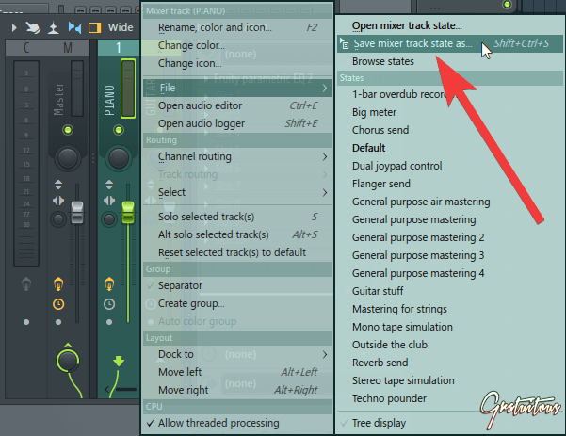
Task: Click Master stereo separation arrows icon
Action: click(58, 185)
